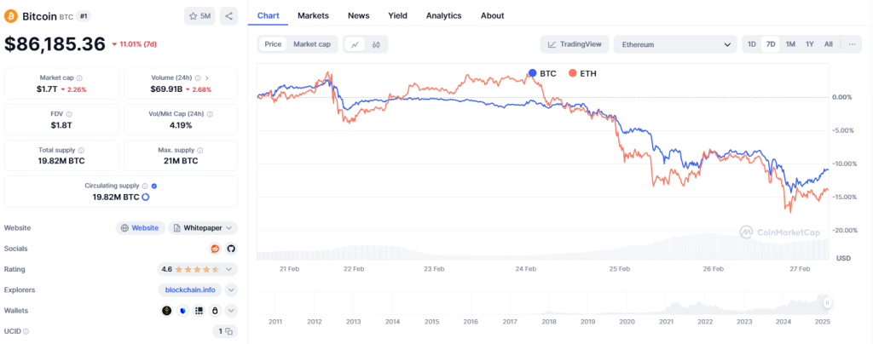This screenshot has width=873, height=344.
Task: Set chart range to All
Action: tap(829, 44)
